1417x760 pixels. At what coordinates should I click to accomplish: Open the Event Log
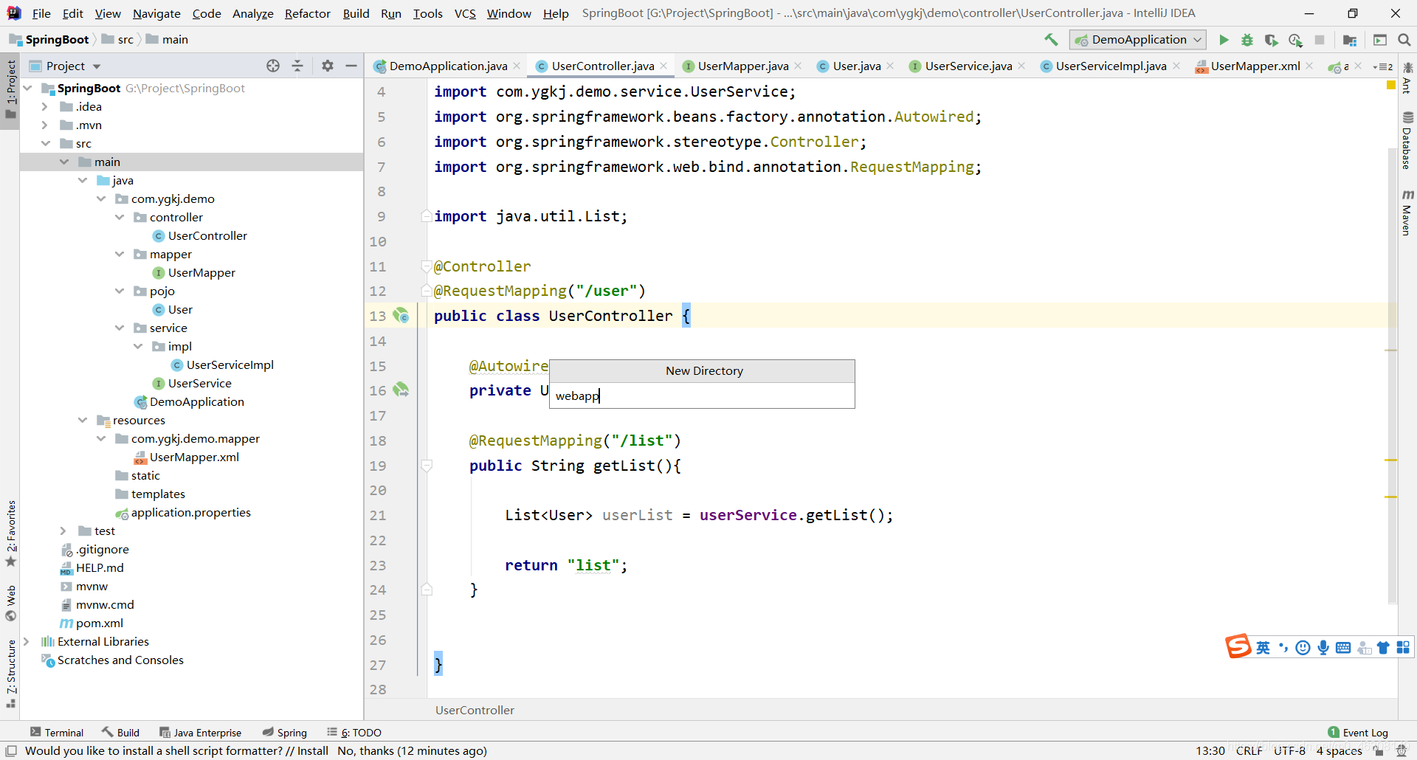coord(1358,733)
